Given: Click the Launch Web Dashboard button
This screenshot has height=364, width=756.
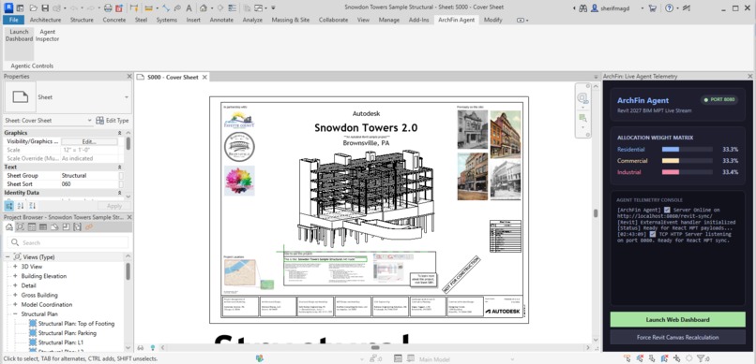Looking at the screenshot, I should click(x=677, y=319).
